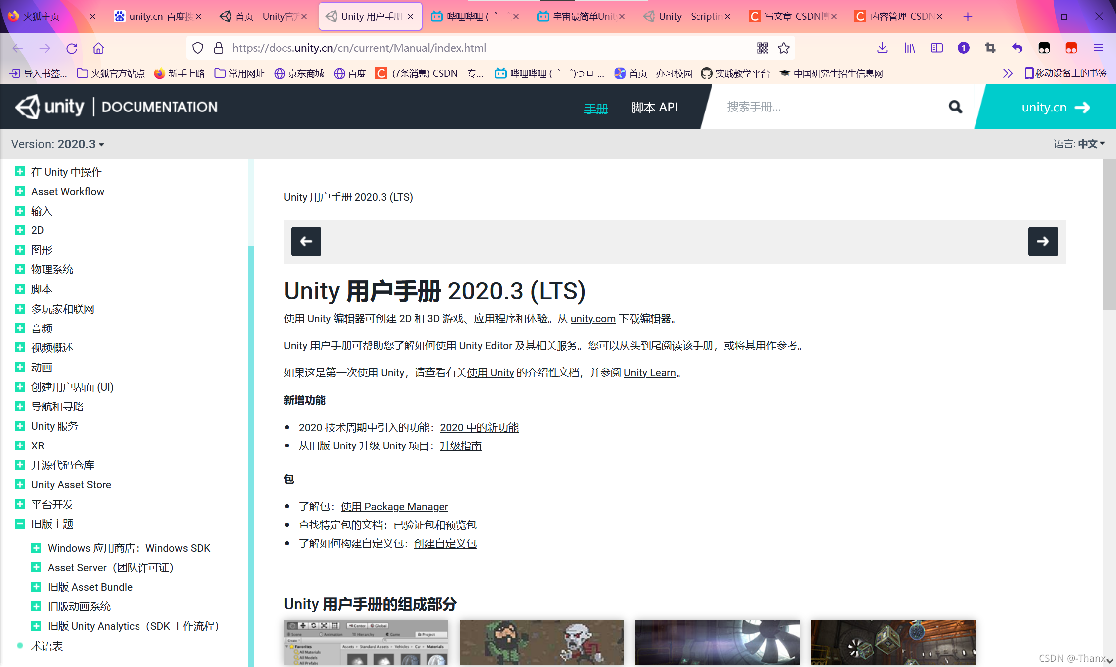This screenshot has height=667, width=1116.
Task: Close the Unity 用户手册 tab
Action: (411, 17)
